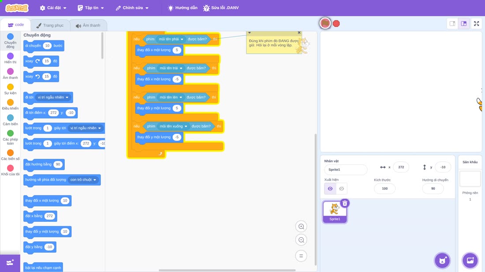
Task: Open the Khối của tôi category
Action: tap(10, 170)
